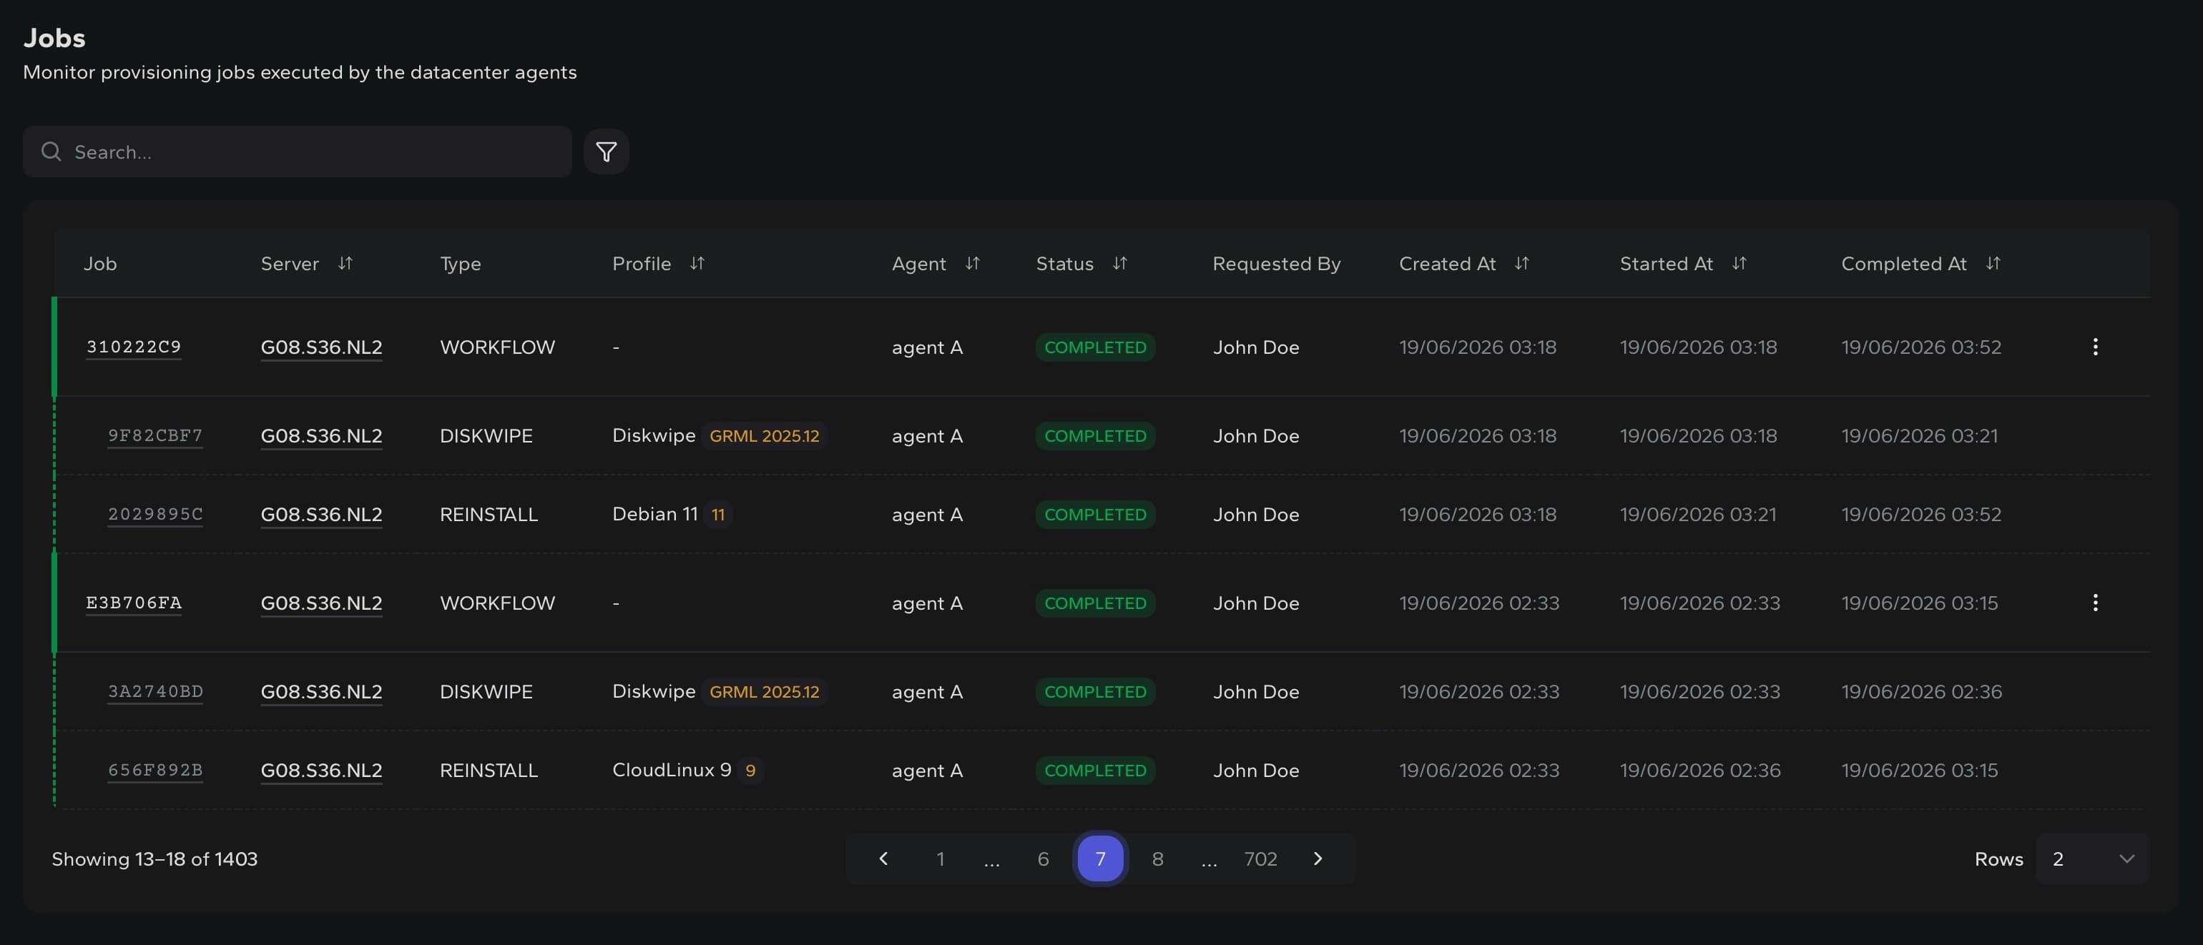Go to previous page arrow
The width and height of the screenshot is (2203, 945).
click(x=883, y=859)
